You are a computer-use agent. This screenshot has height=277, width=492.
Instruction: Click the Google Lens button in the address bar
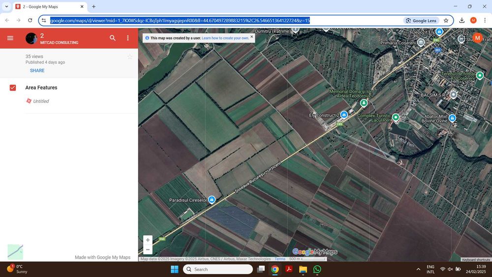(421, 20)
